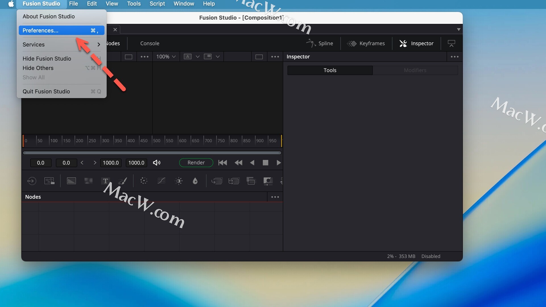This screenshot has height=307, width=546.
Task: Play composition in reverse
Action: click(x=252, y=163)
